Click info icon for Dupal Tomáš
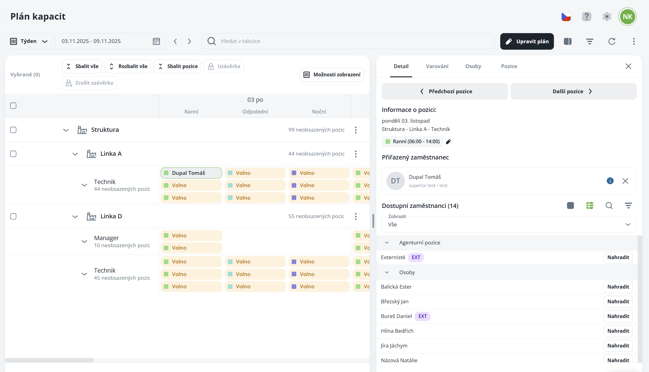Screen dimensions: 649x372 coord(610,181)
